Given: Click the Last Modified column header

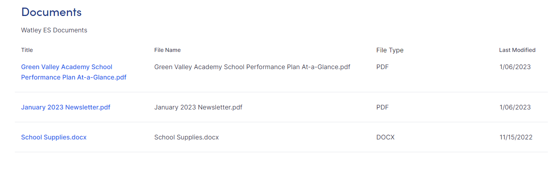Looking at the screenshot, I should tap(517, 50).
